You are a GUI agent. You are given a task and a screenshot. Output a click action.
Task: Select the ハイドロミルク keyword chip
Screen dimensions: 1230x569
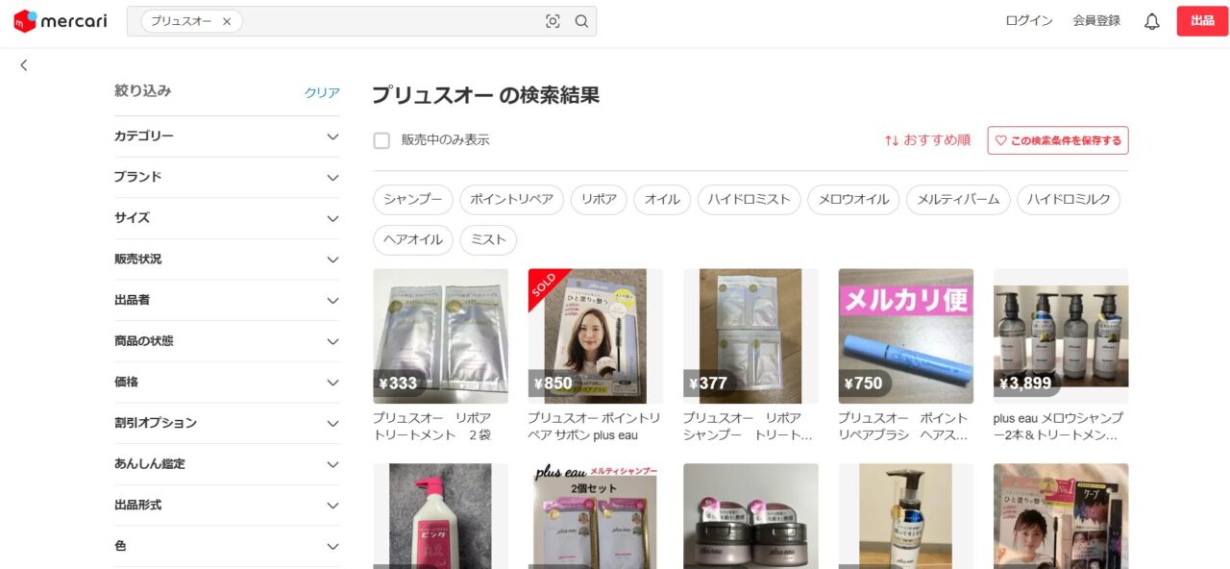pyautogui.click(x=1069, y=200)
